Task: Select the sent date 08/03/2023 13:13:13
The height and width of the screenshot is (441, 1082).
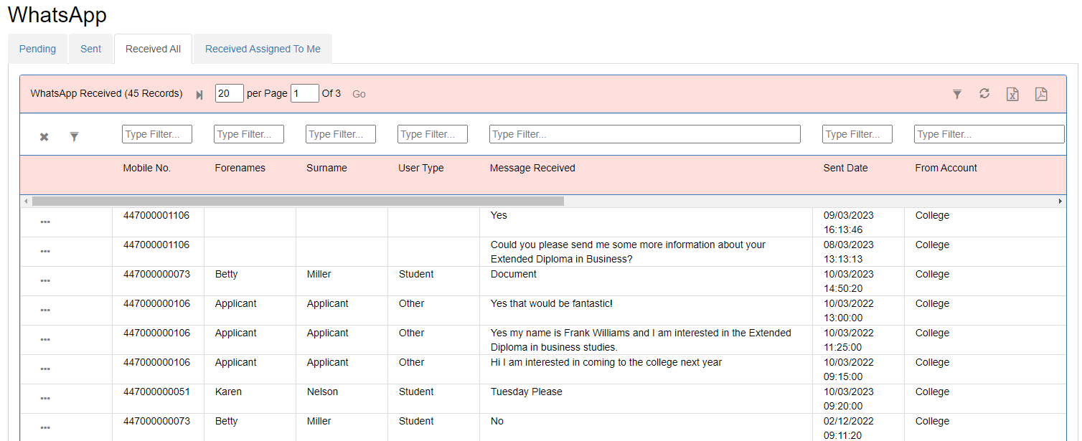Action: click(848, 252)
